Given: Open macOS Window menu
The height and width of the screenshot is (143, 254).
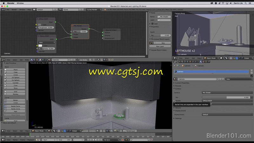Looking at the screenshot, I should (20, 3).
